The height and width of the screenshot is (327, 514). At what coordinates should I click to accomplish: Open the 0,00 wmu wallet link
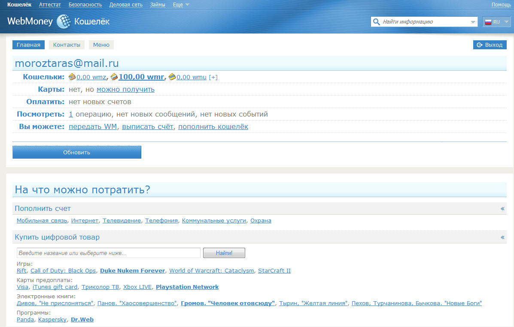point(192,77)
